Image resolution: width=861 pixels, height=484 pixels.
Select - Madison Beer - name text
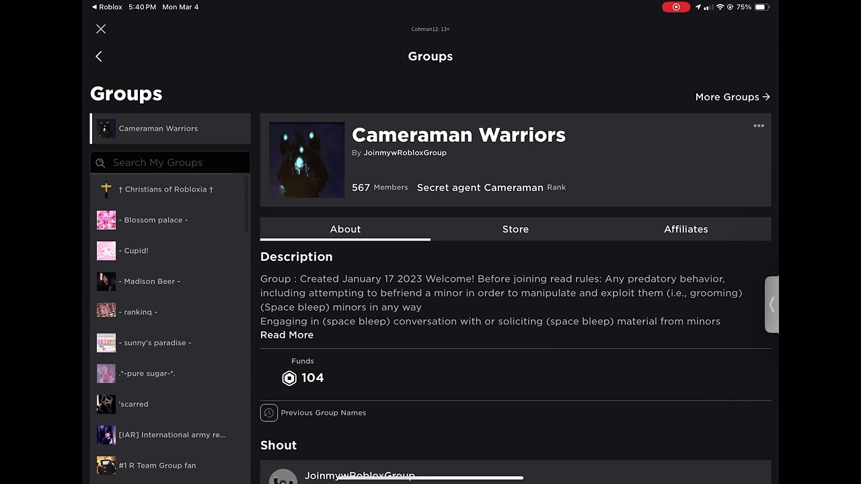(x=149, y=282)
